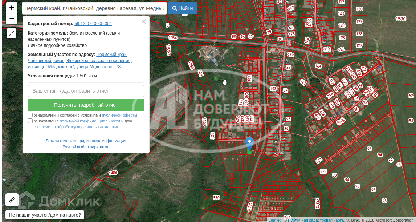Click the email input field for report
This screenshot has width=416, height=222.
point(86,91)
